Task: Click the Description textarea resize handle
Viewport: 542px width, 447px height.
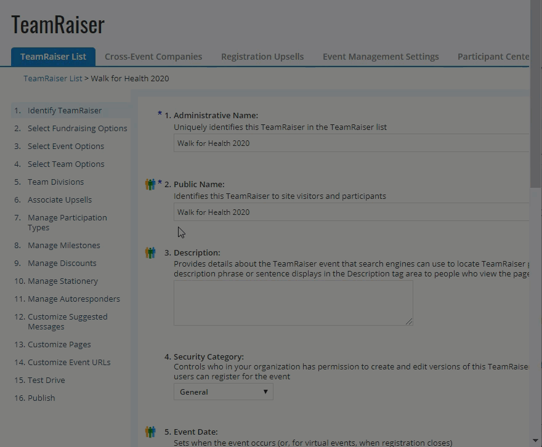Action: click(409, 321)
